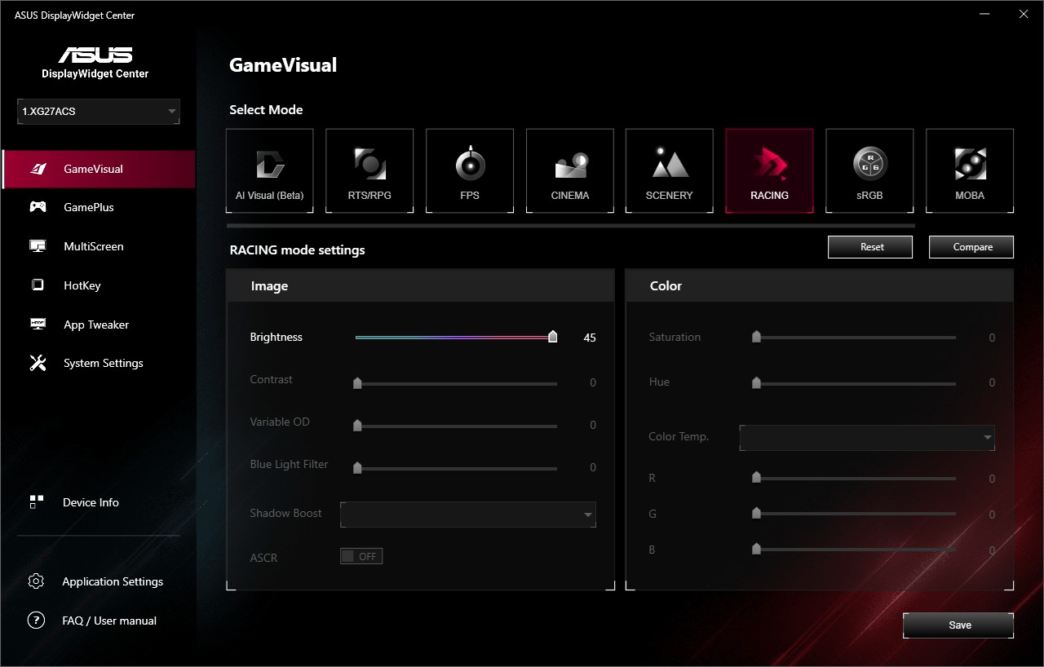Open FAQ / User manual
Image resolution: width=1044 pixels, height=667 pixels.
[x=108, y=621]
